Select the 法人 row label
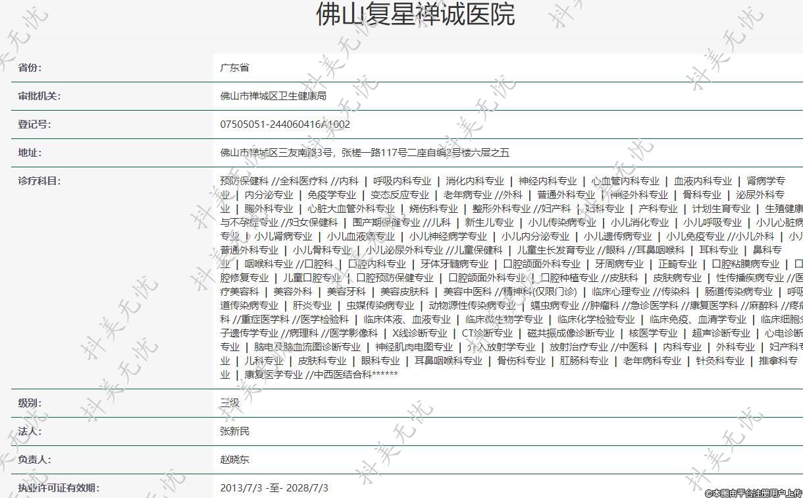This screenshot has width=803, height=498. pos(30,431)
